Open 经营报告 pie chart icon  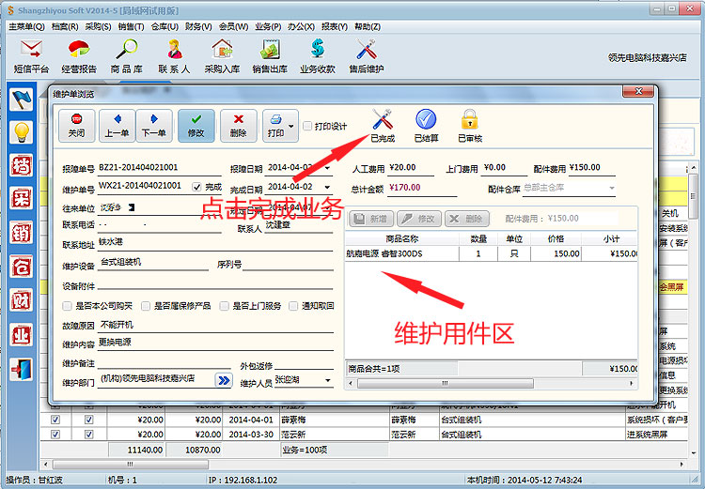[79, 55]
